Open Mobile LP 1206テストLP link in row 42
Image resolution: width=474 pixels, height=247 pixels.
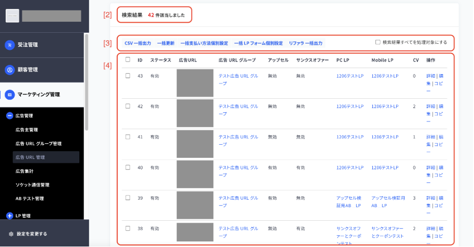[385, 106]
